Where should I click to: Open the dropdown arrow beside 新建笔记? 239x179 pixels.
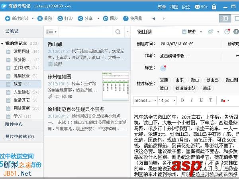[33, 18]
